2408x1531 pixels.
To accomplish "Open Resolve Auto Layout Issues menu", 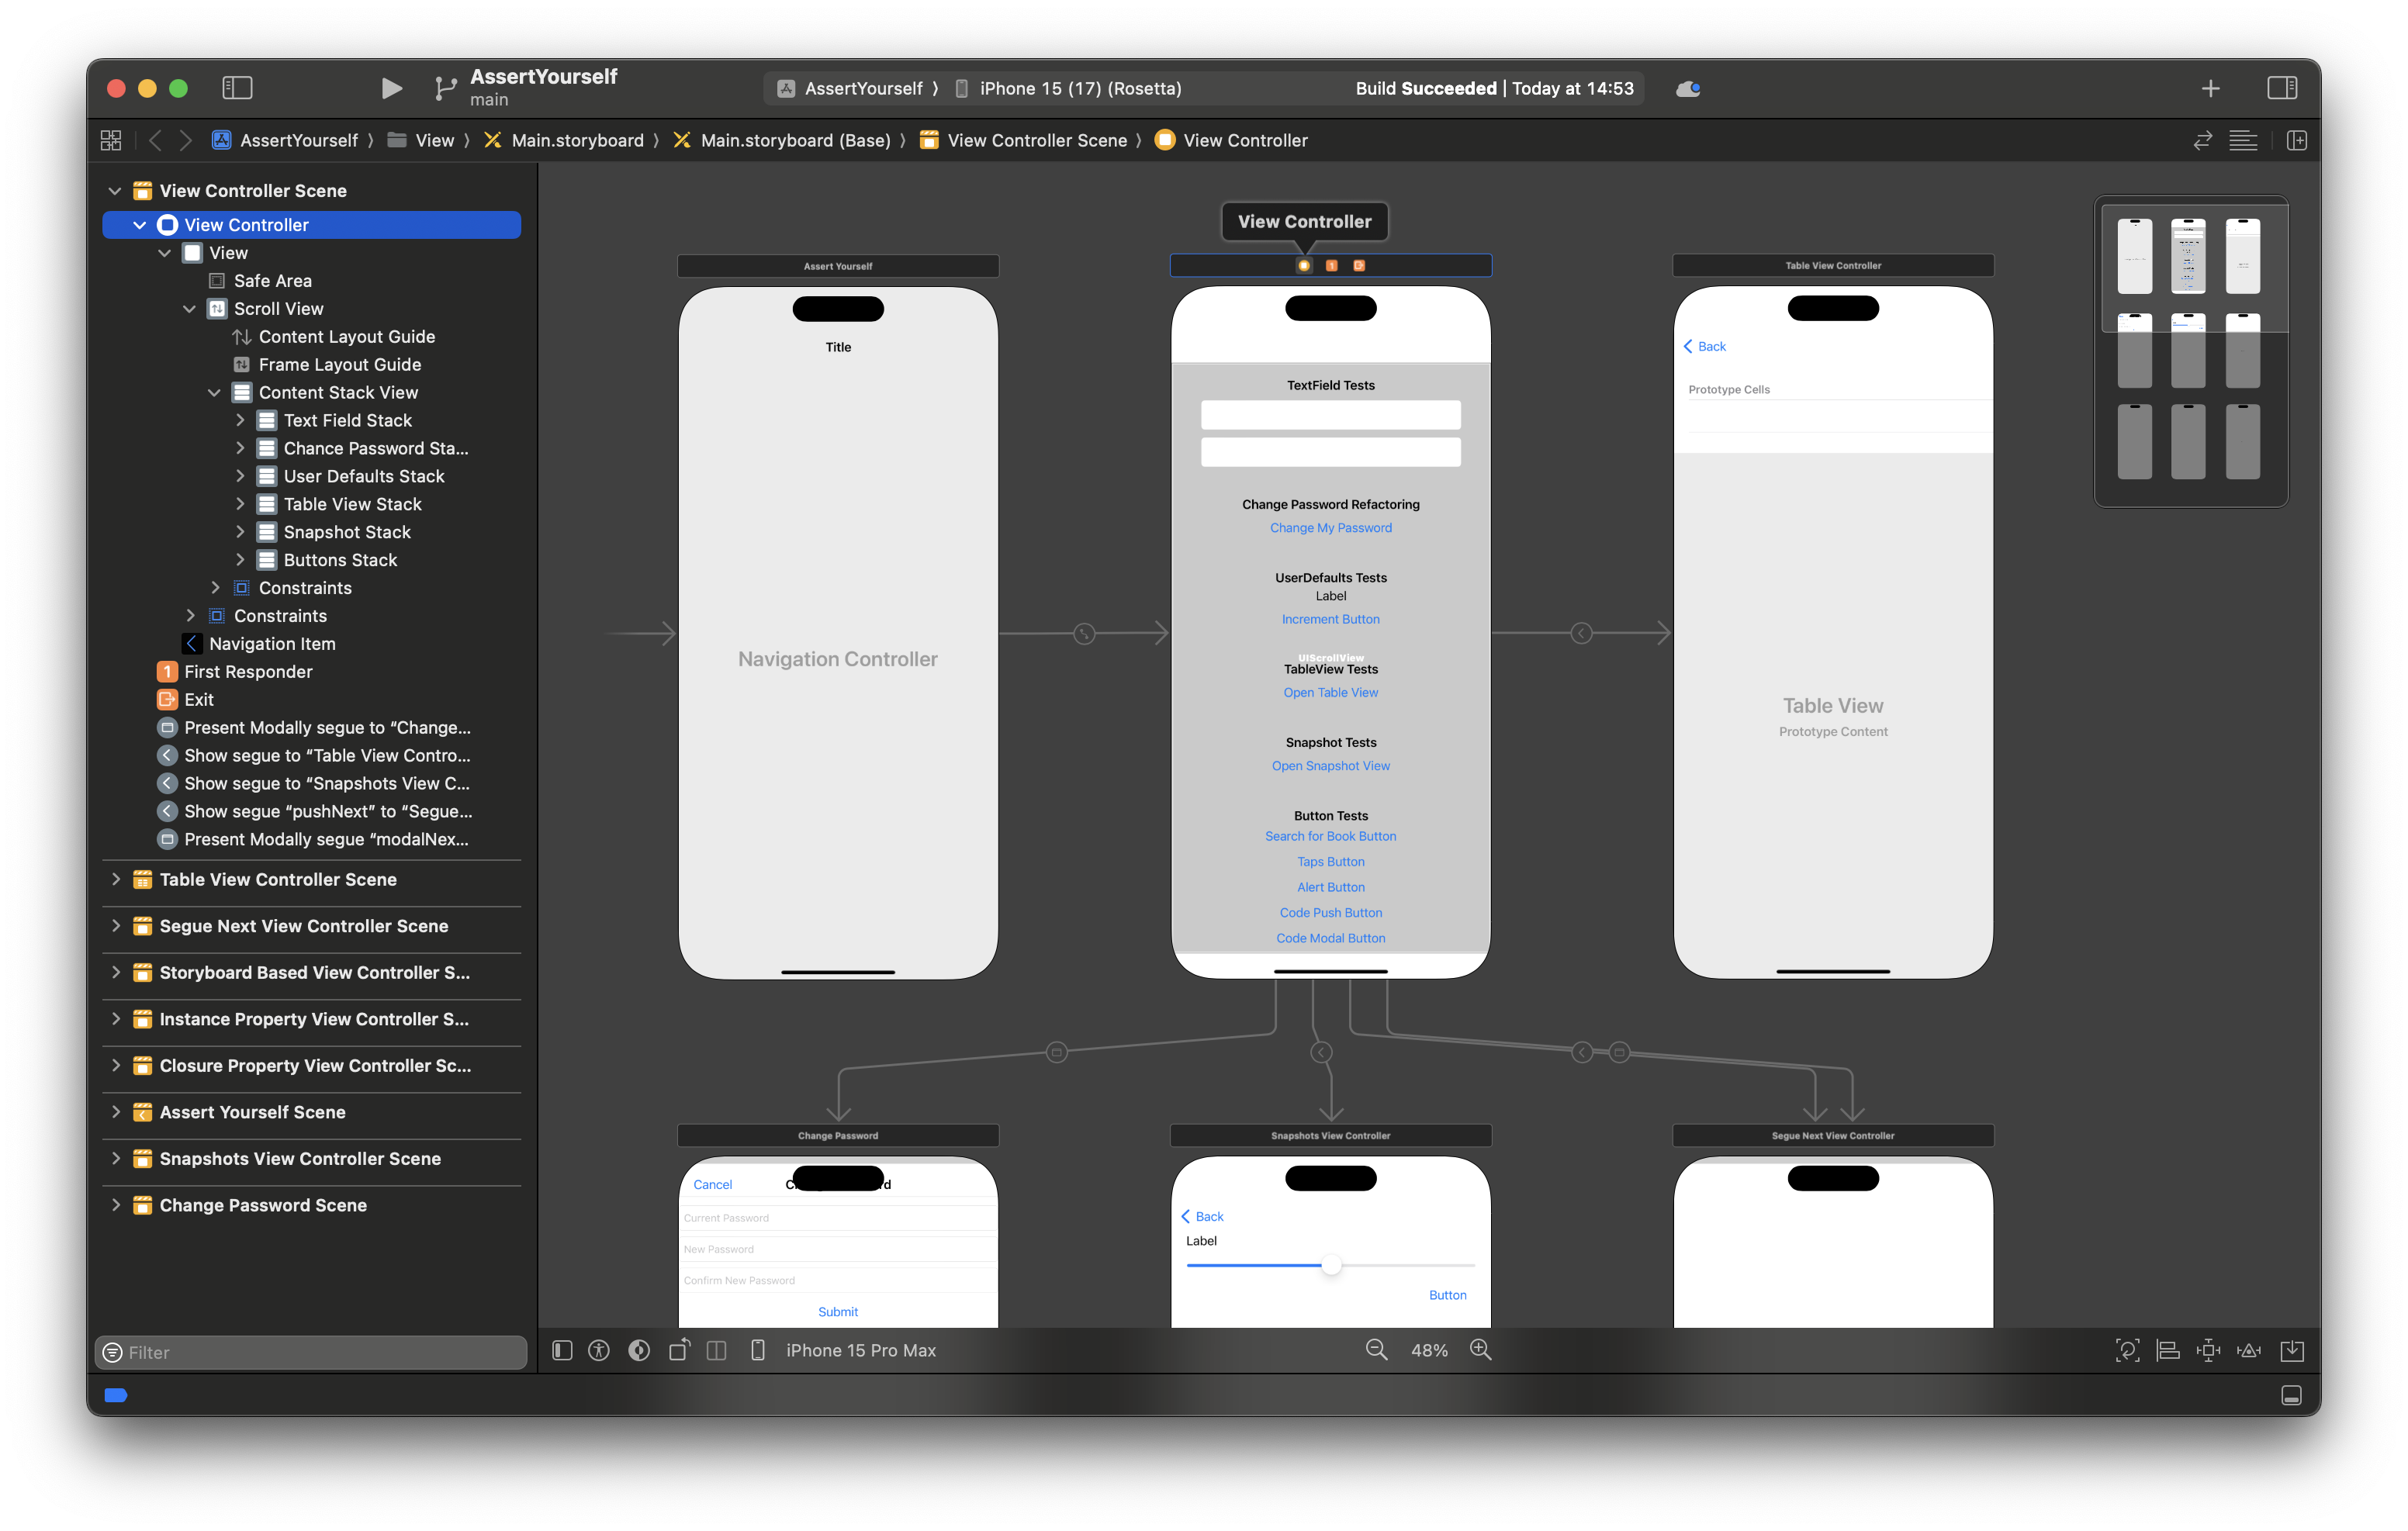I will 2249,1350.
